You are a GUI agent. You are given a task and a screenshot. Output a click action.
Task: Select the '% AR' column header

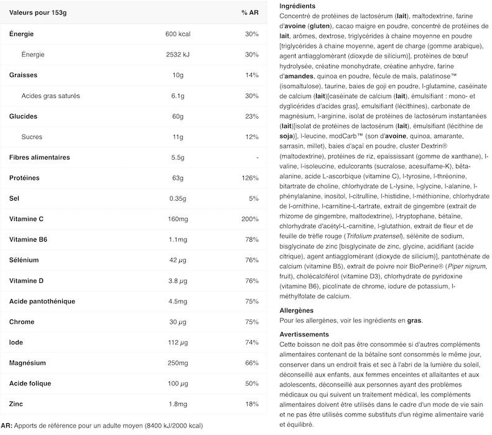coord(250,13)
